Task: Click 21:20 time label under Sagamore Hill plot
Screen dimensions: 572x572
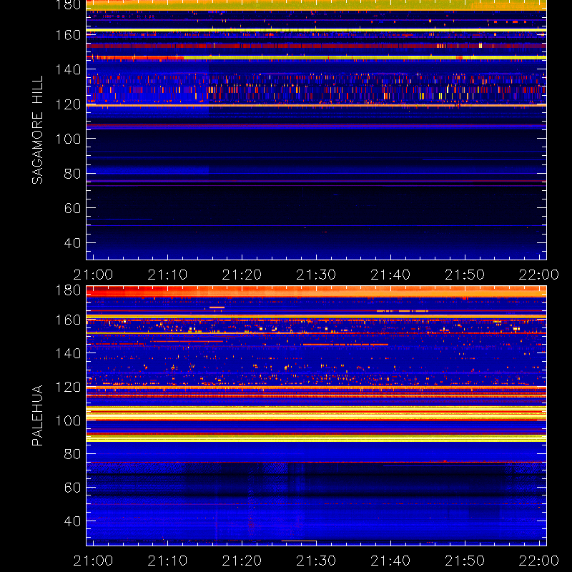Action: coord(242,275)
